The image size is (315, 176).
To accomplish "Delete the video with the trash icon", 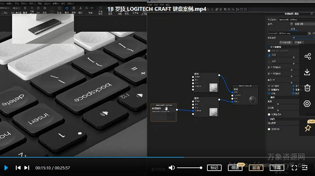I will pyautogui.click(x=307, y=88).
